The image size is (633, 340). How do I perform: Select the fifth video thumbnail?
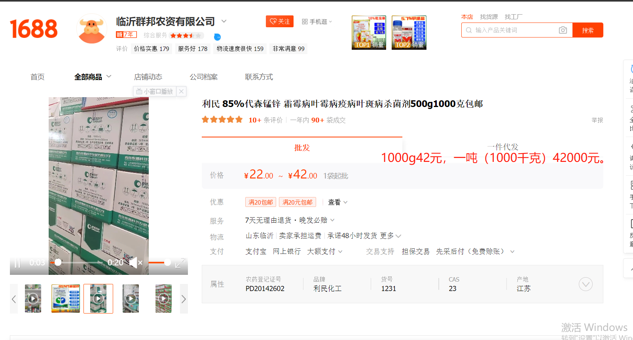click(163, 299)
